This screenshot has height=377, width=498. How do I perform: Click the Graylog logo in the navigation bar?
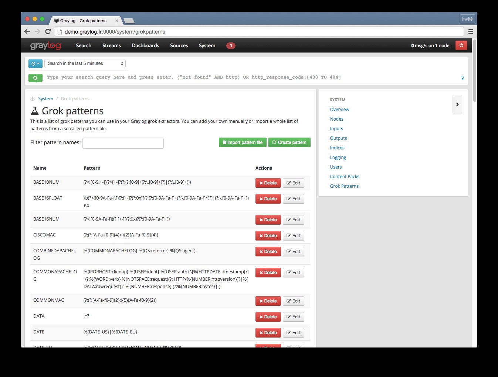click(x=45, y=45)
